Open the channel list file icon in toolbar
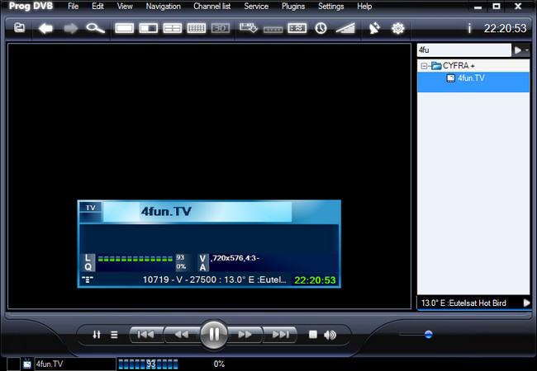 [20, 28]
